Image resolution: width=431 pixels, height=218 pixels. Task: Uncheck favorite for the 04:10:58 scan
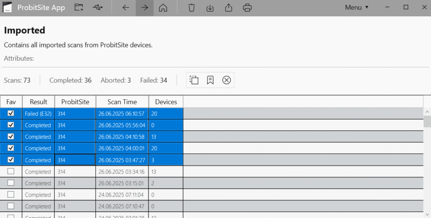coord(11,136)
